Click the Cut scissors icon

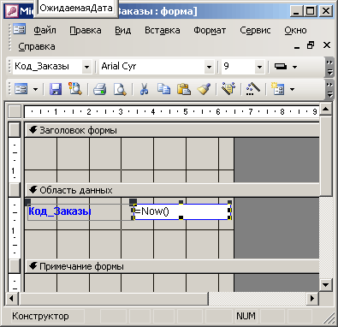145,89
